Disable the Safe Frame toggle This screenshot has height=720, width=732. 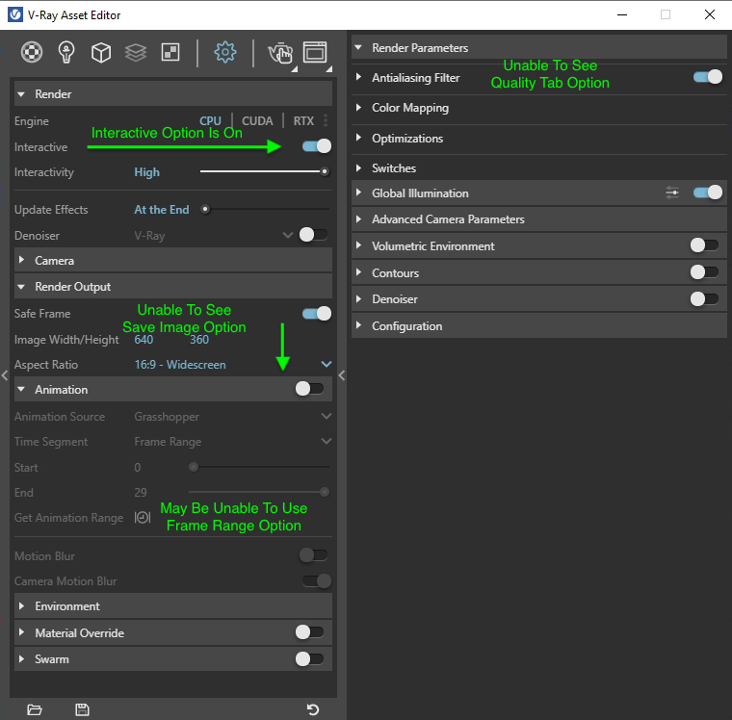[x=317, y=314]
